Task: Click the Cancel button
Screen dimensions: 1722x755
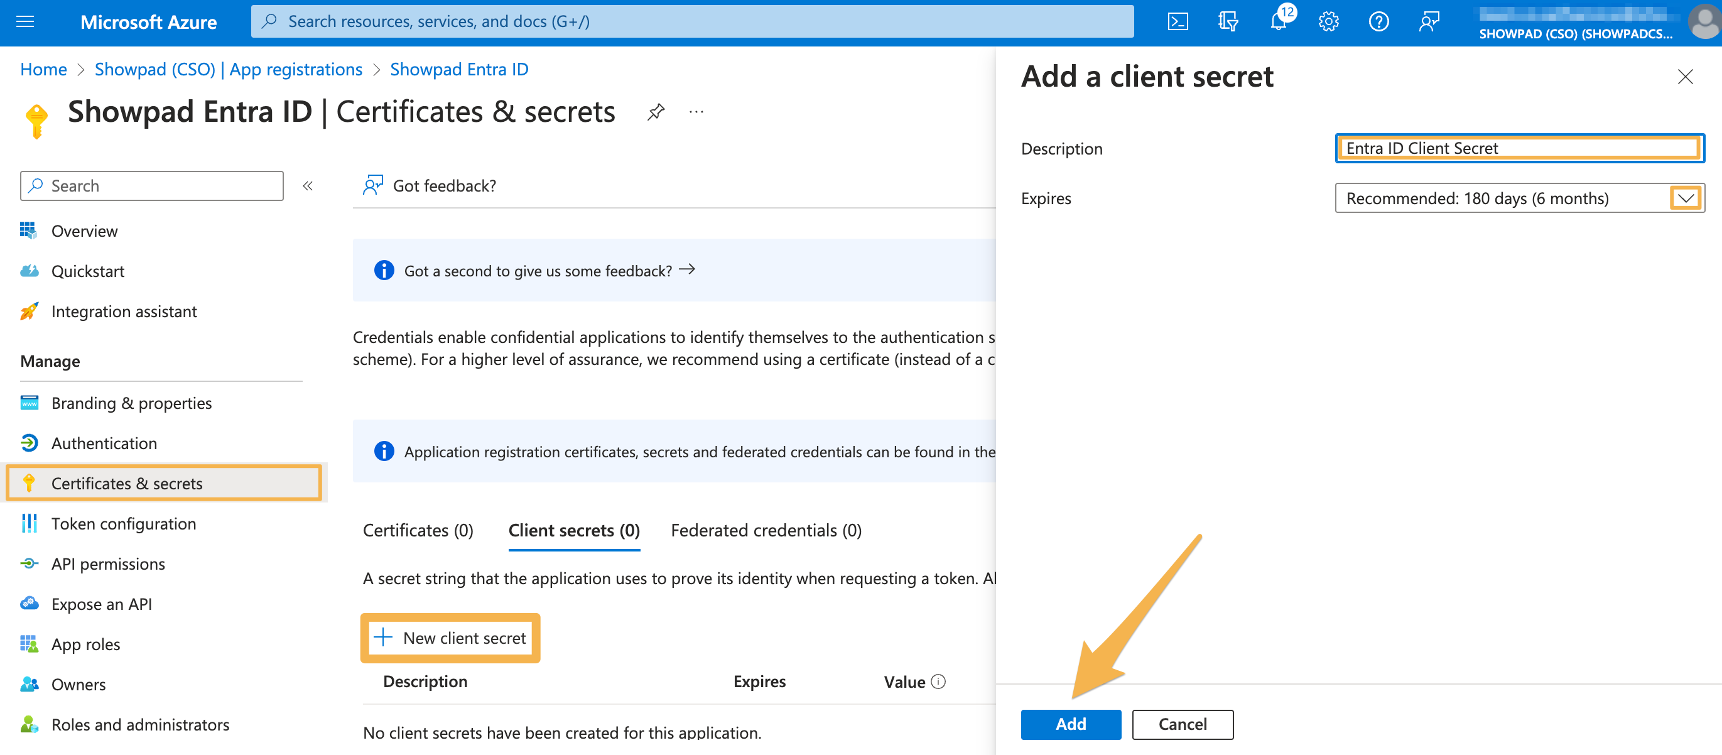Action: [x=1182, y=724]
